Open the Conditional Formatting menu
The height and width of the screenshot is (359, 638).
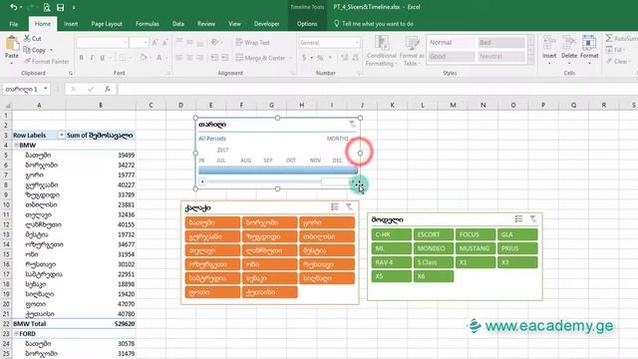pyautogui.click(x=381, y=51)
